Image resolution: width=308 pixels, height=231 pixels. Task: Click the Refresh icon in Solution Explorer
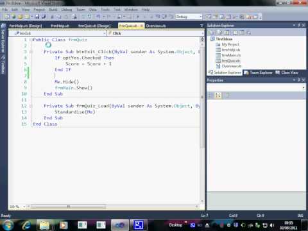tap(227, 33)
